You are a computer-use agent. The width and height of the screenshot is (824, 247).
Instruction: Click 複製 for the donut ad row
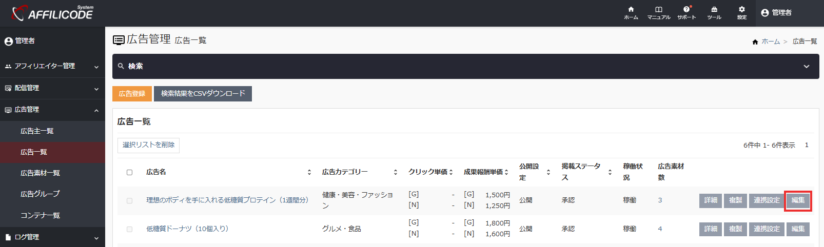coord(735,229)
